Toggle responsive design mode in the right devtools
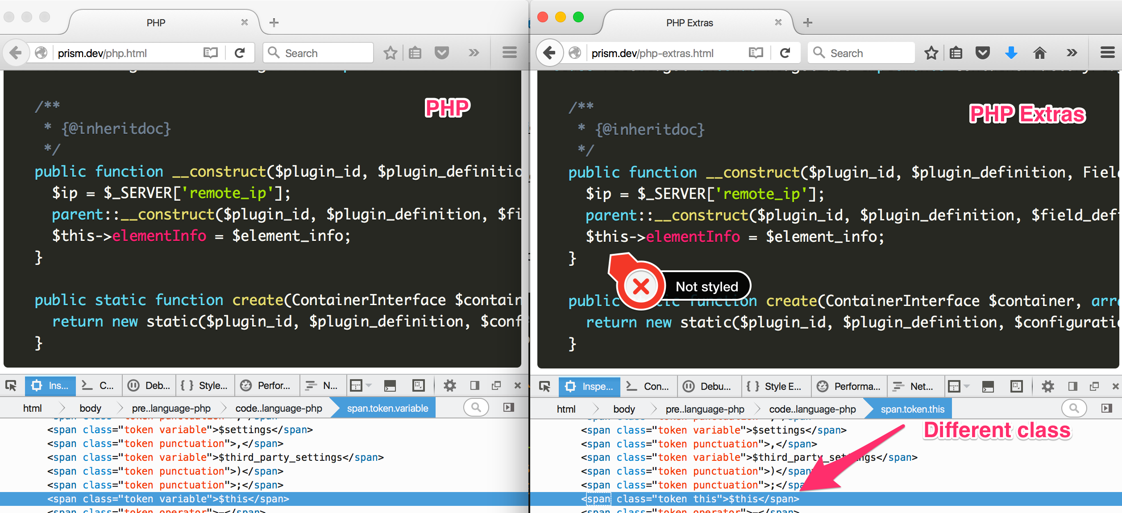1122x513 pixels. point(1016,386)
